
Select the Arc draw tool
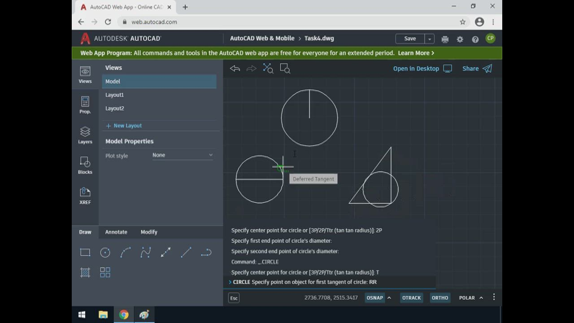click(126, 253)
